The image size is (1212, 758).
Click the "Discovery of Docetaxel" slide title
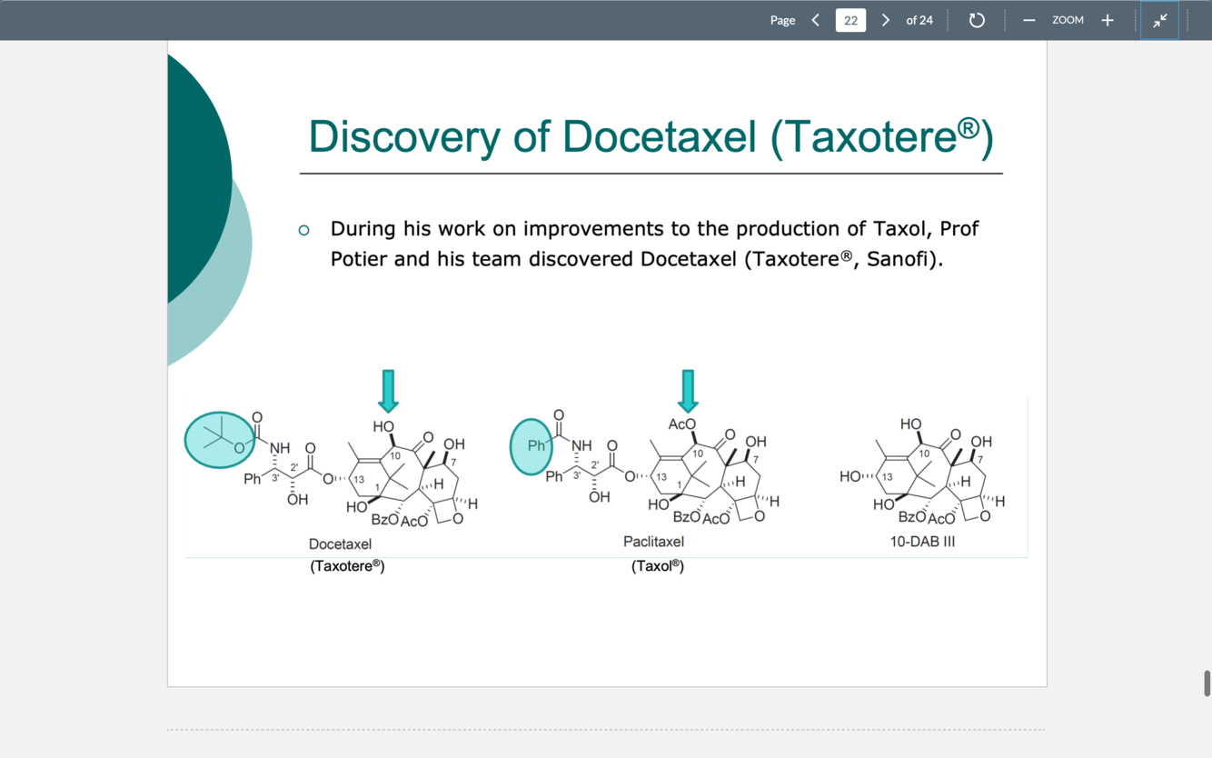click(651, 136)
